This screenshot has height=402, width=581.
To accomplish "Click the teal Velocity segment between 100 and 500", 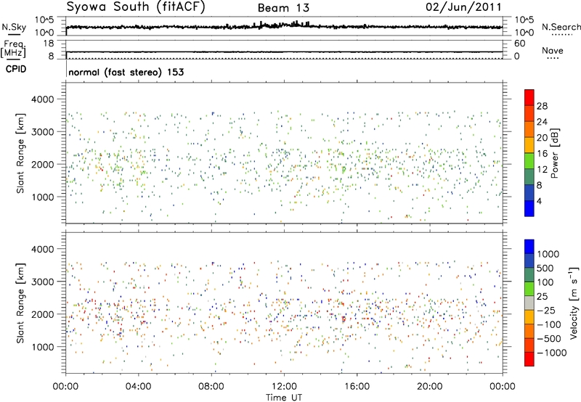I will 529,275.
